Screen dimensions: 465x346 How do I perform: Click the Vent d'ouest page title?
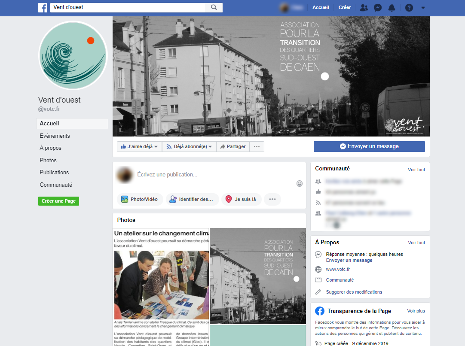click(59, 100)
